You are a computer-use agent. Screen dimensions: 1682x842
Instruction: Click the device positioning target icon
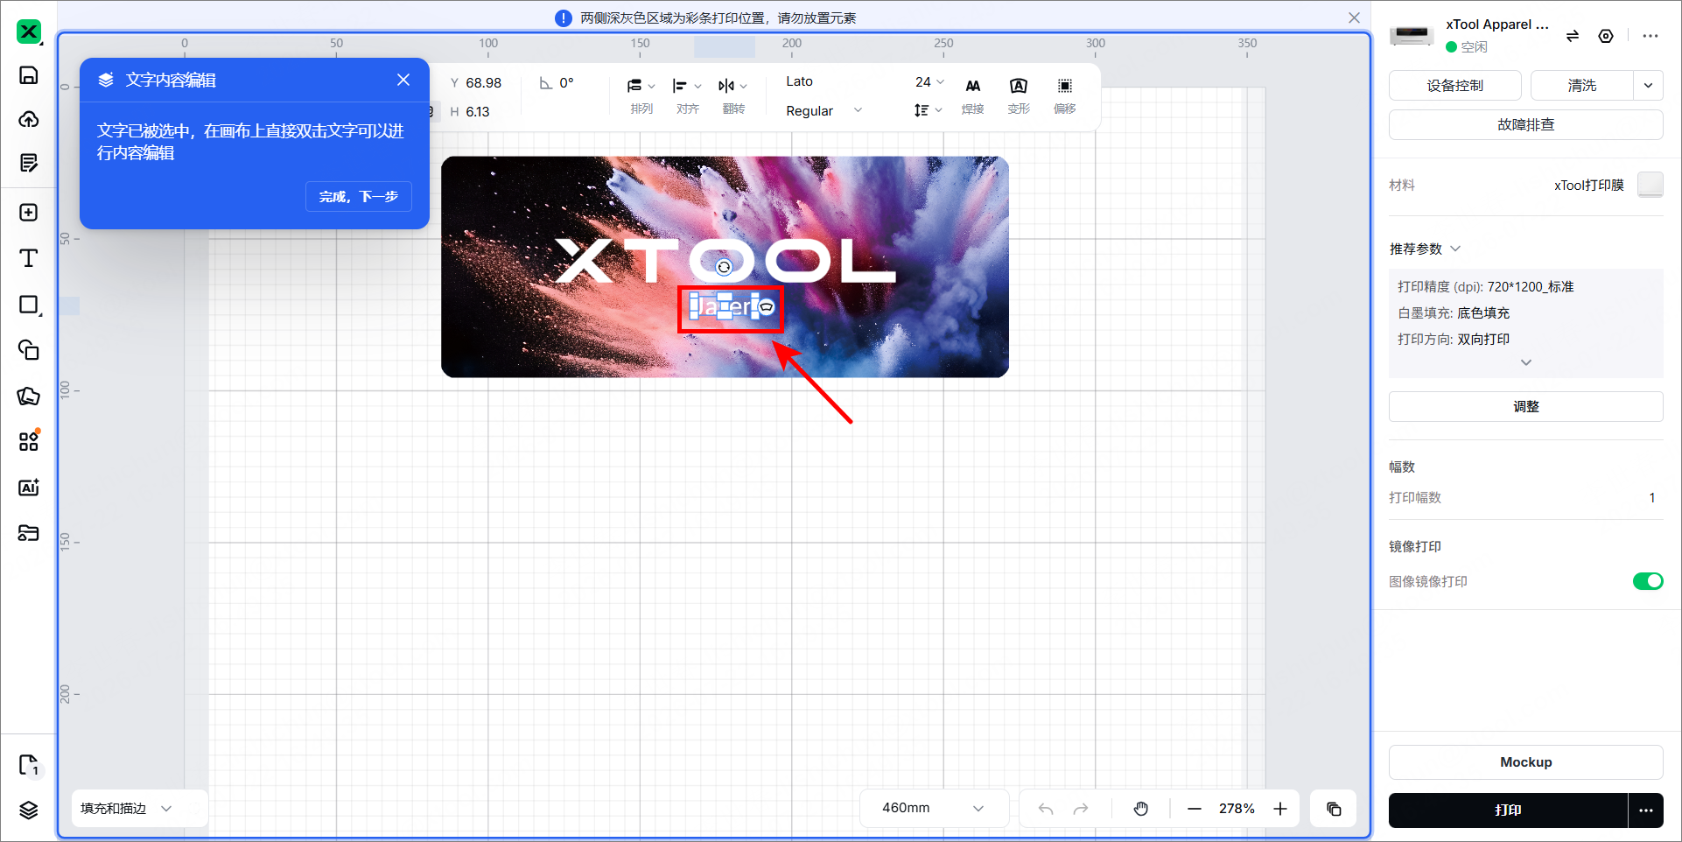click(1606, 36)
